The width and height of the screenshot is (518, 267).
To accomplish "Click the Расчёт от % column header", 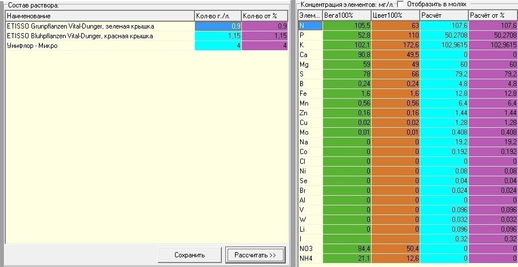I will pos(493,15).
